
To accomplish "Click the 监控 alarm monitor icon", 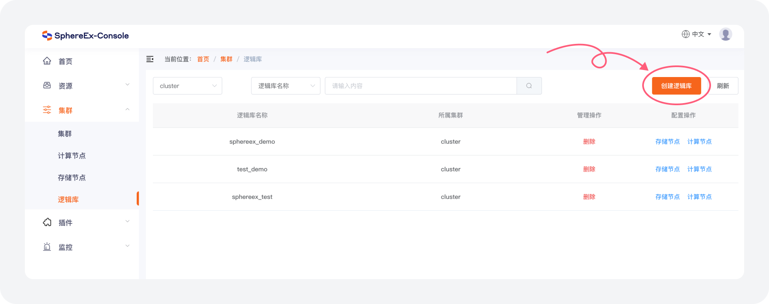I will pyautogui.click(x=47, y=247).
